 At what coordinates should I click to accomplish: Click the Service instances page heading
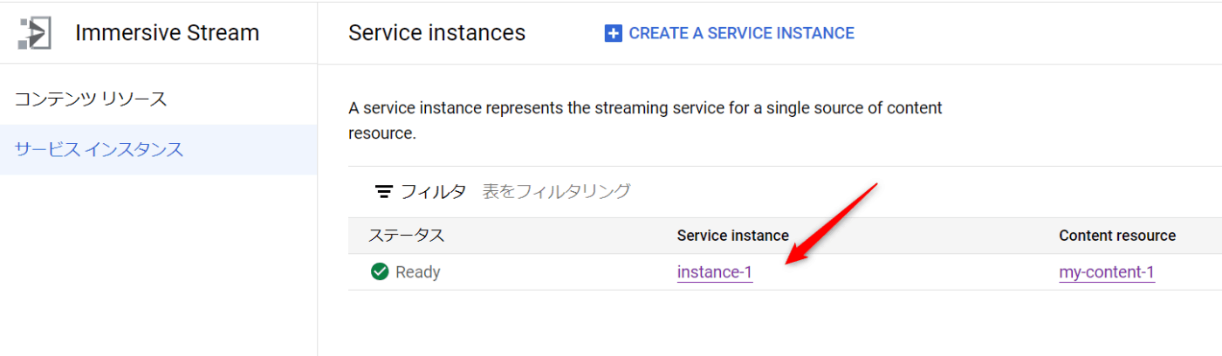pos(437,33)
